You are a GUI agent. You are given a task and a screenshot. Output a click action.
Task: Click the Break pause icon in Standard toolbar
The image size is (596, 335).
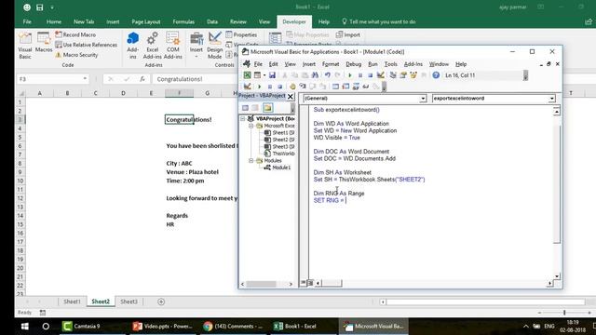(x=360, y=75)
